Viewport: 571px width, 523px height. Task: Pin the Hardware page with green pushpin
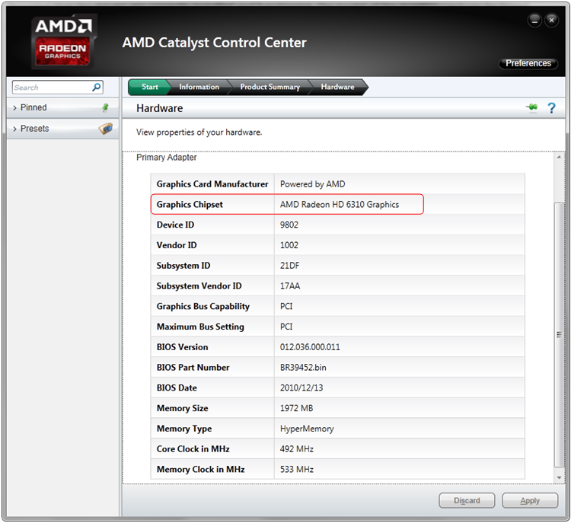532,108
